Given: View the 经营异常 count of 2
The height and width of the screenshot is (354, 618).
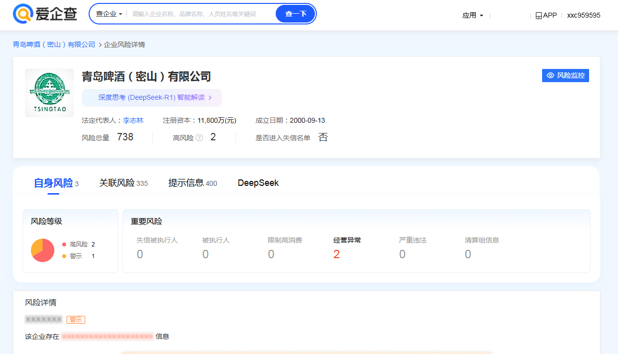Looking at the screenshot, I should [x=336, y=254].
